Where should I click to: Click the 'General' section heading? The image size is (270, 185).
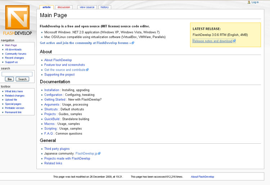[x=48, y=140]
